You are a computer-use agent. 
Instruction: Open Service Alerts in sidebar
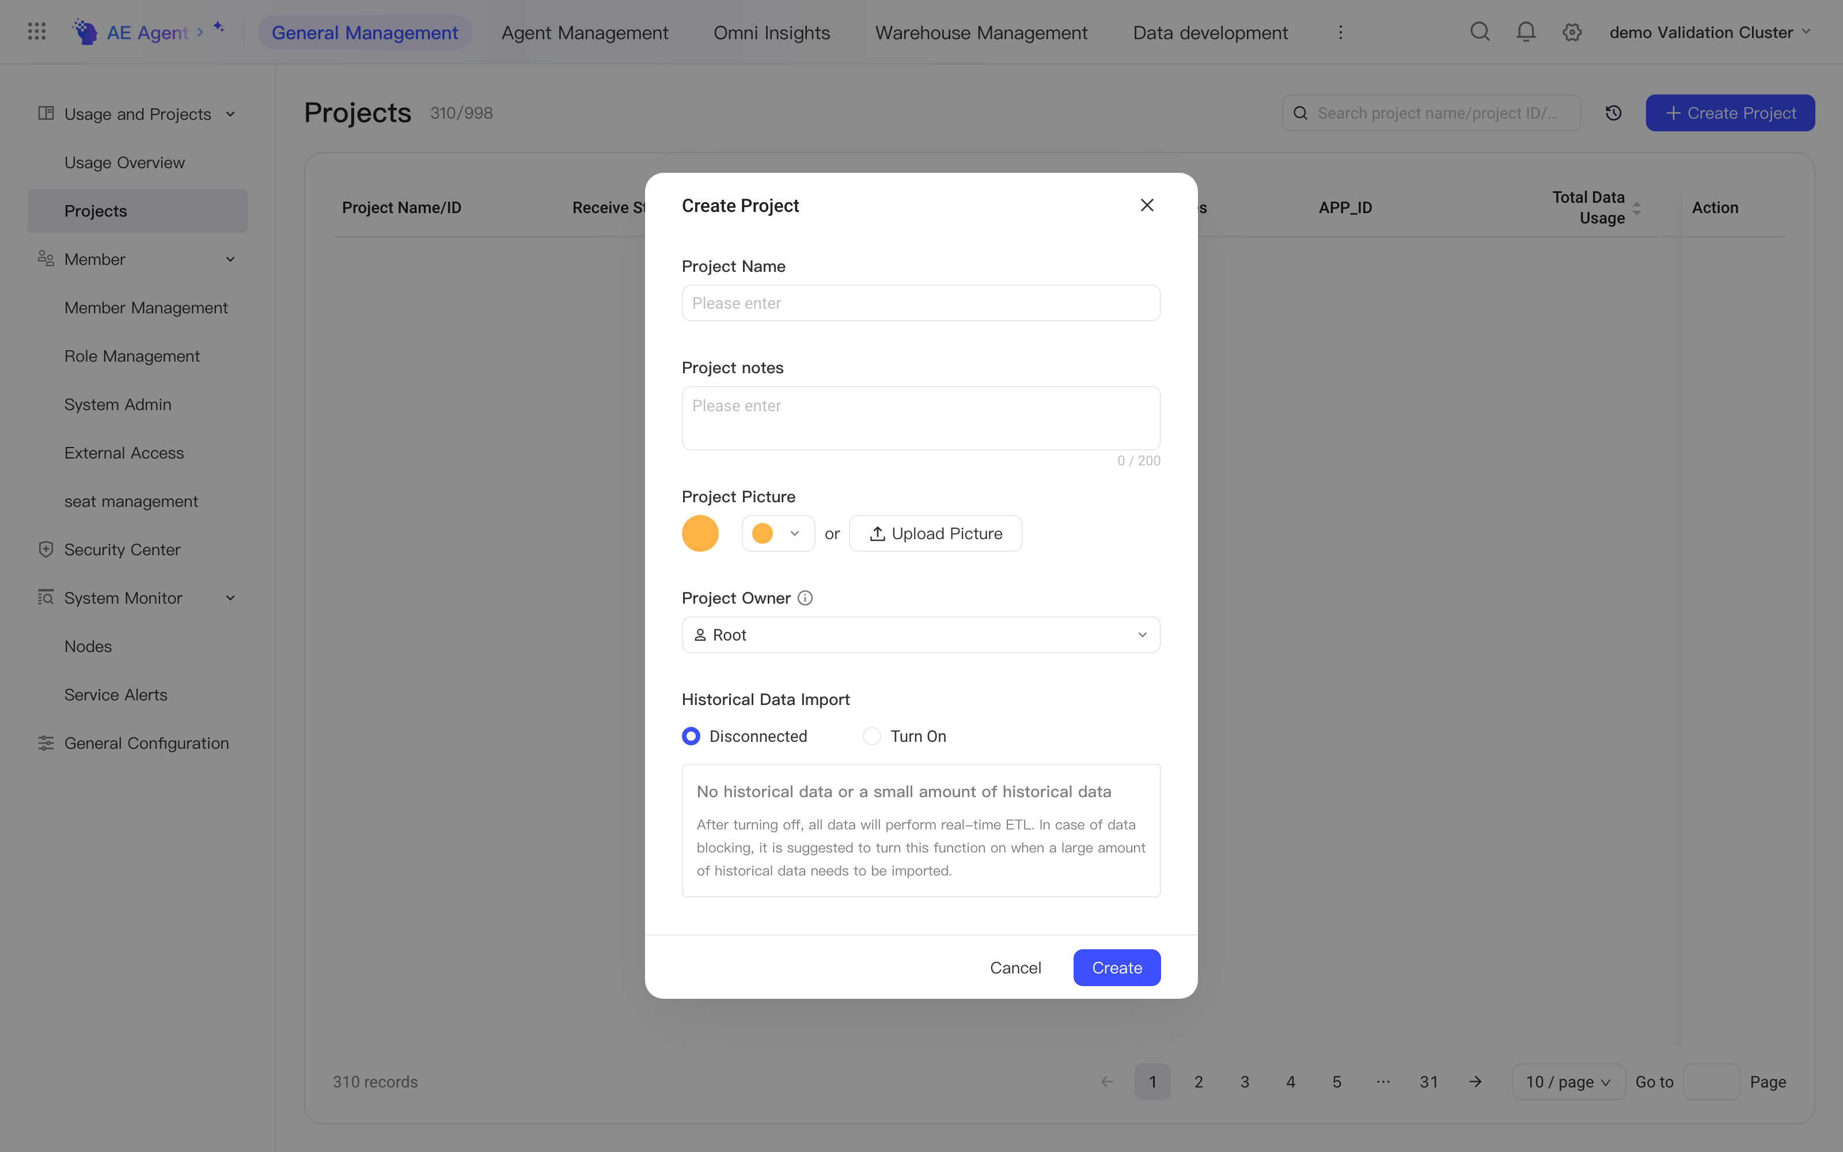(116, 695)
